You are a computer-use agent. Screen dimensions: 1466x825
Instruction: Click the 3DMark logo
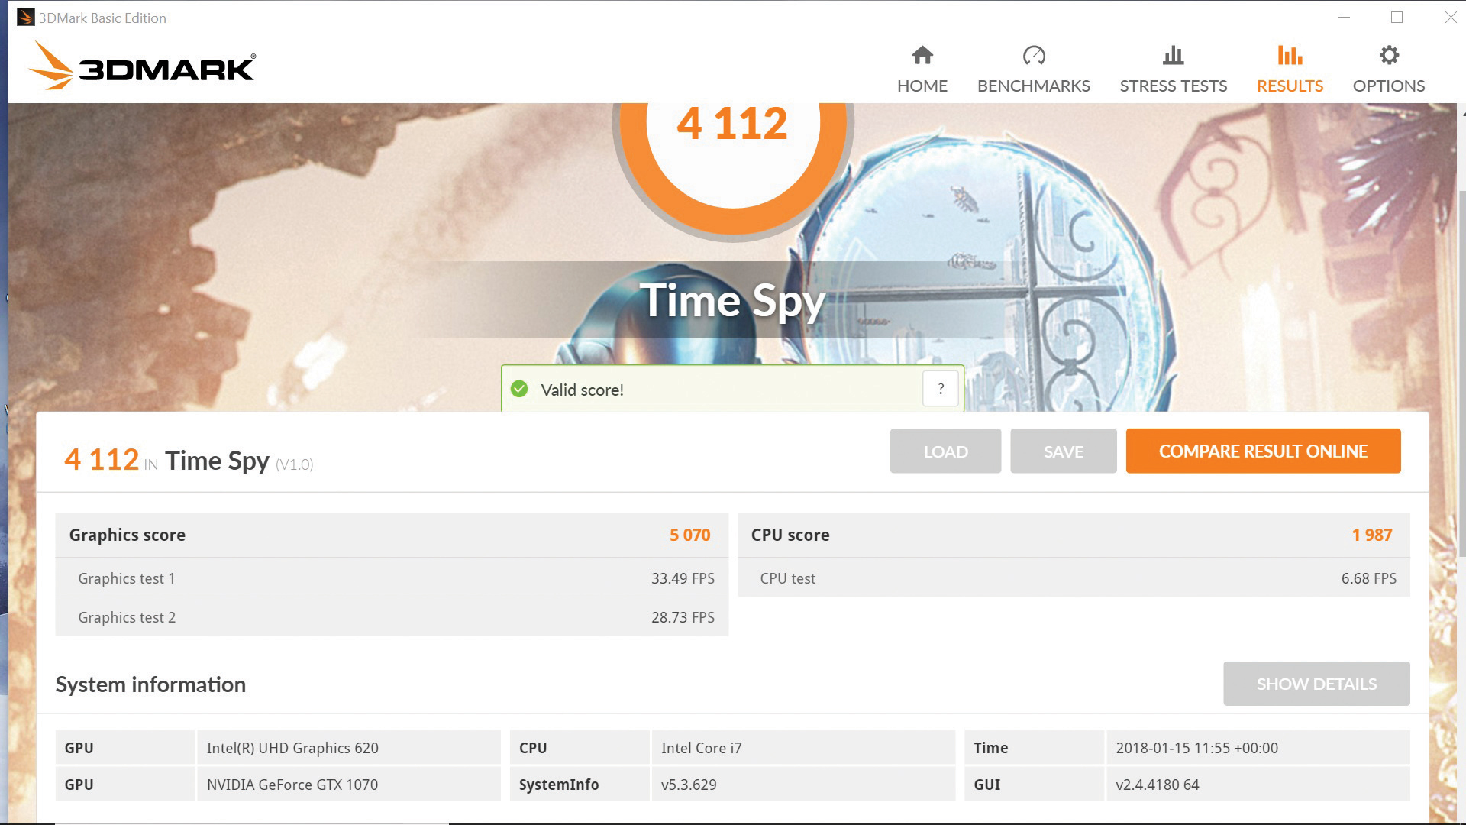click(142, 67)
